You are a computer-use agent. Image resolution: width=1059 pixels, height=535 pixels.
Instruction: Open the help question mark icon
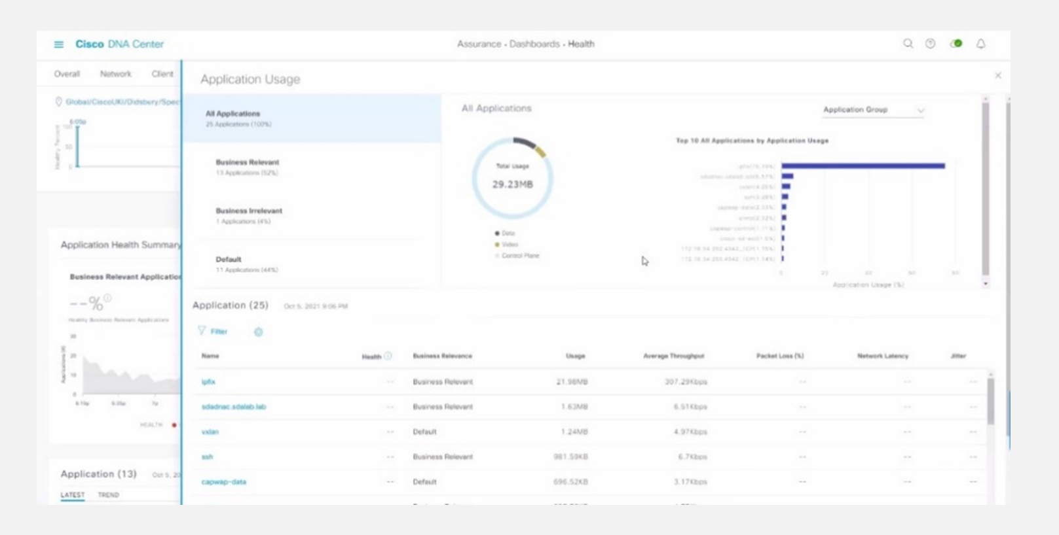click(x=930, y=44)
